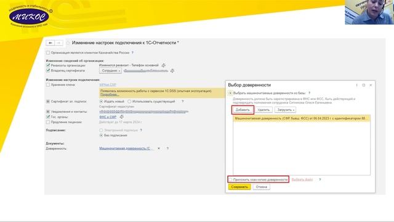Open Подробнее link in yellow notice

point(110,94)
